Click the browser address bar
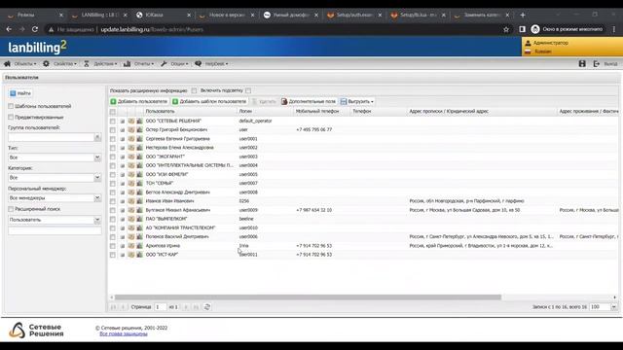Screen dimensions: 623x350 (275, 29)
